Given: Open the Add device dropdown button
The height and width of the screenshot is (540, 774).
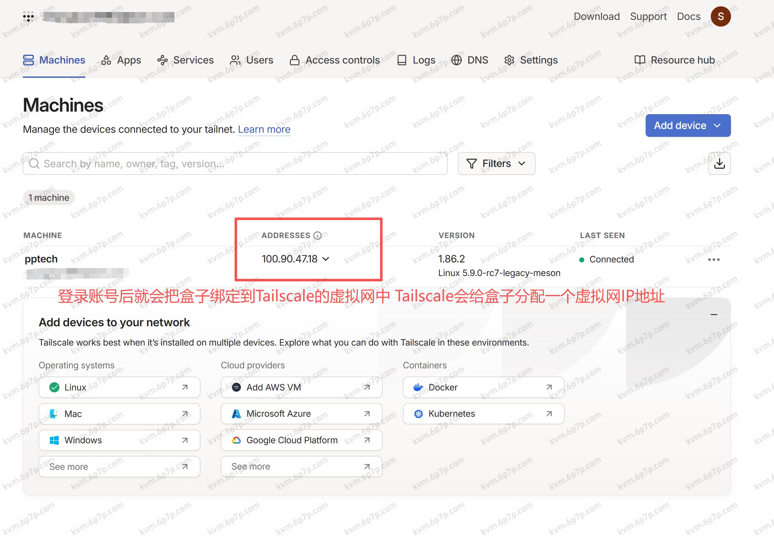Looking at the screenshot, I should (x=688, y=126).
